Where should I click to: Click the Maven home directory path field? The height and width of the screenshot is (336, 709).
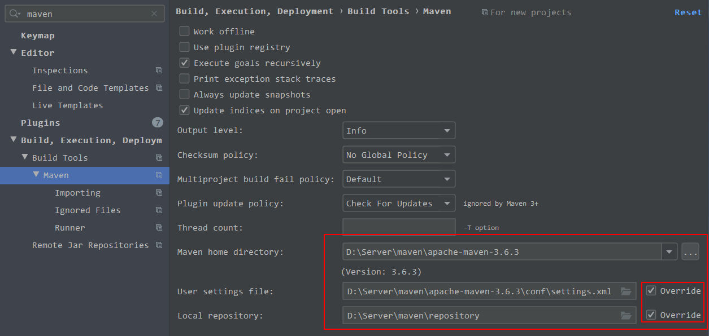pyautogui.click(x=502, y=252)
